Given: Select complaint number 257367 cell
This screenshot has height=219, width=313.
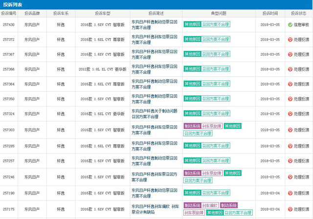Looking at the screenshot, I should 9,54.
